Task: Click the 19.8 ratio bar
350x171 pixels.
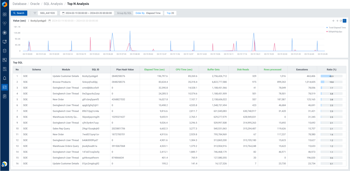Action: point(331,82)
